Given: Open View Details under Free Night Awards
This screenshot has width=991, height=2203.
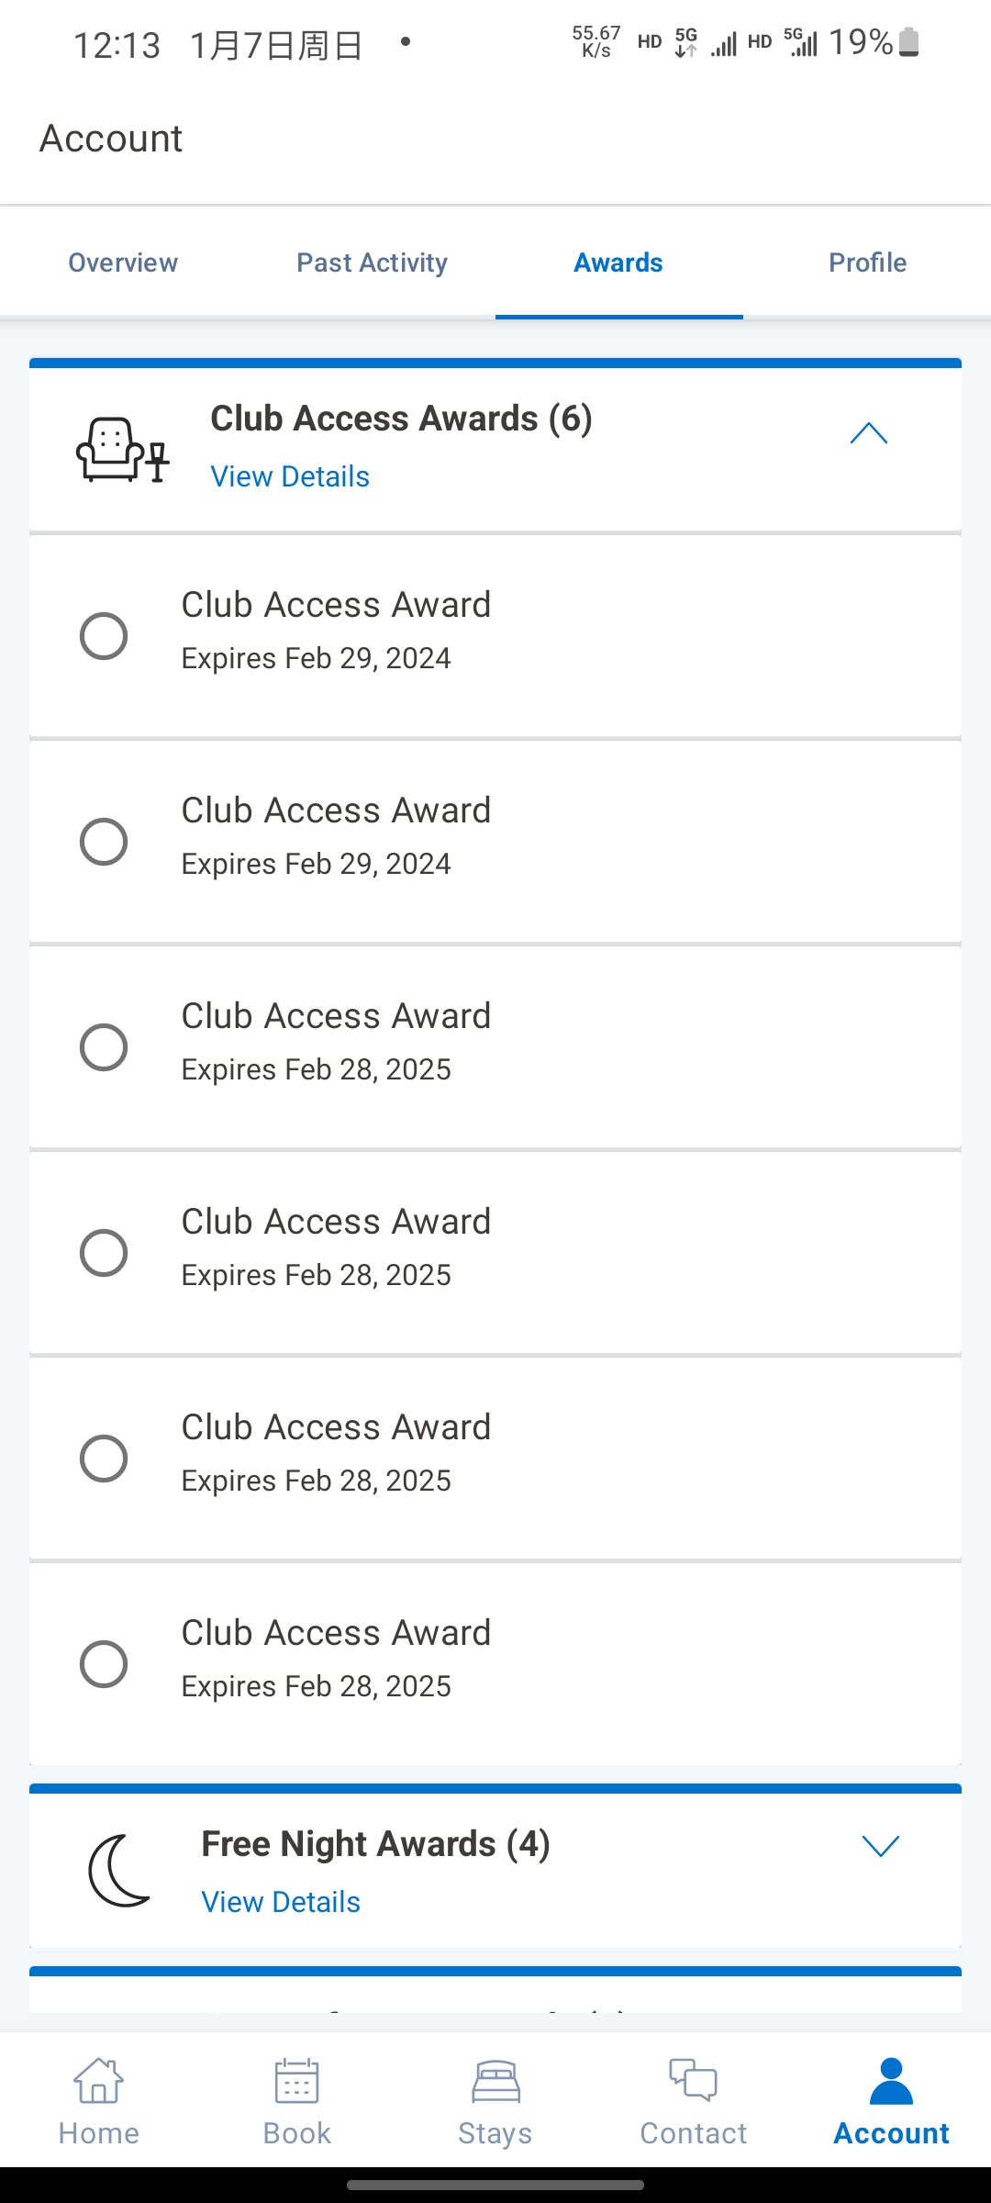Looking at the screenshot, I should (281, 1902).
